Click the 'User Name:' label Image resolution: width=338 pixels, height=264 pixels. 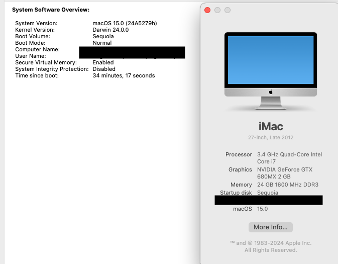pyautogui.click(x=31, y=56)
